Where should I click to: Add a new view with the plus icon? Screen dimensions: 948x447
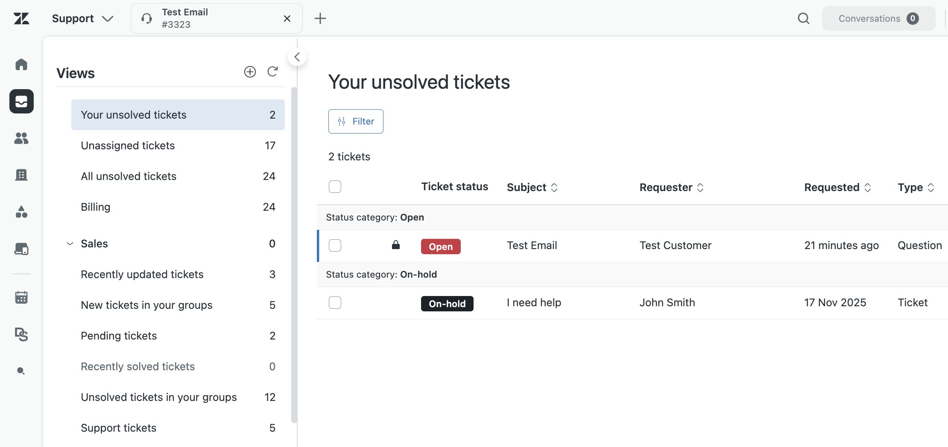point(250,72)
